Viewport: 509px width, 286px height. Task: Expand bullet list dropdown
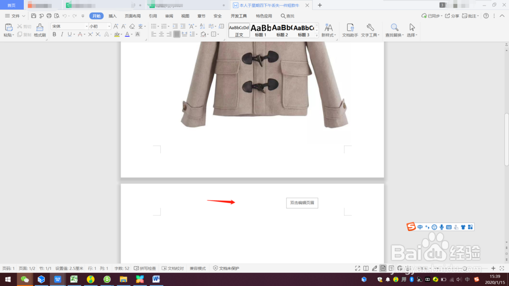pyautogui.click(x=158, y=26)
